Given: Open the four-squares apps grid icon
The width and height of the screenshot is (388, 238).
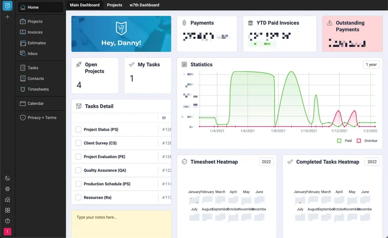Looking at the screenshot, I should [x=8, y=210].
